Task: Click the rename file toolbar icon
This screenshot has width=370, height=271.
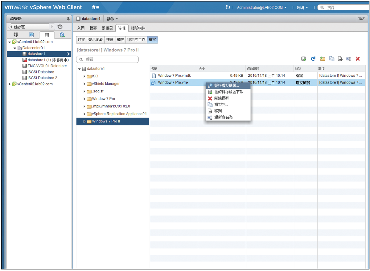Action: 349,59
